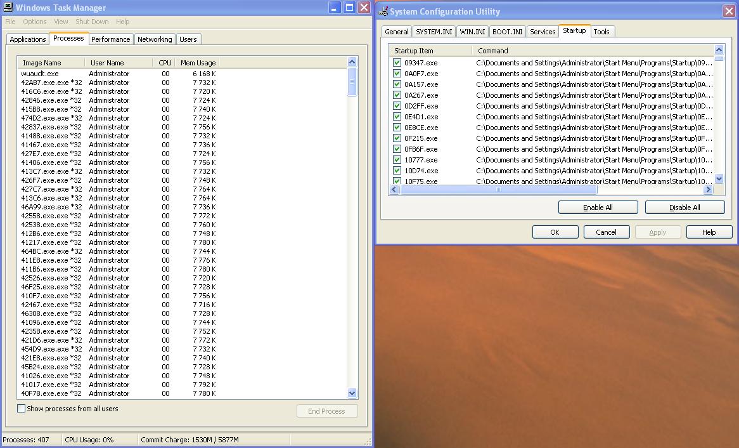The width and height of the screenshot is (739, 448).
Task: Switch to the Applications tab
Action: point(28,39)
